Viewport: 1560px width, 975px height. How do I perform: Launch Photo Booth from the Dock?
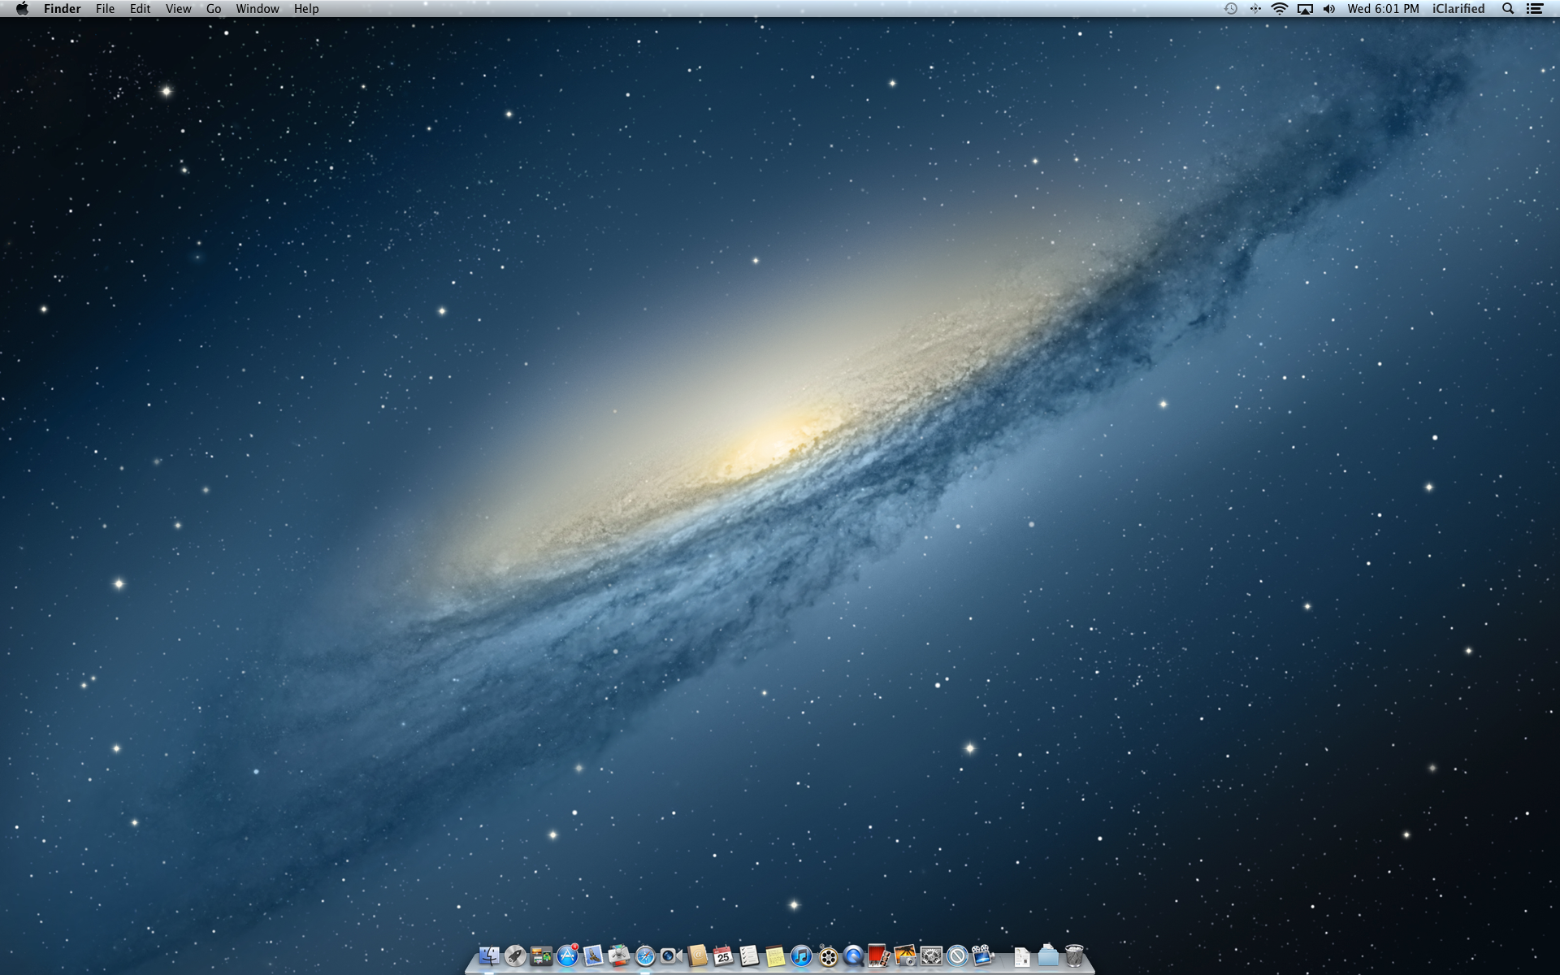click(x=878, y=956)
